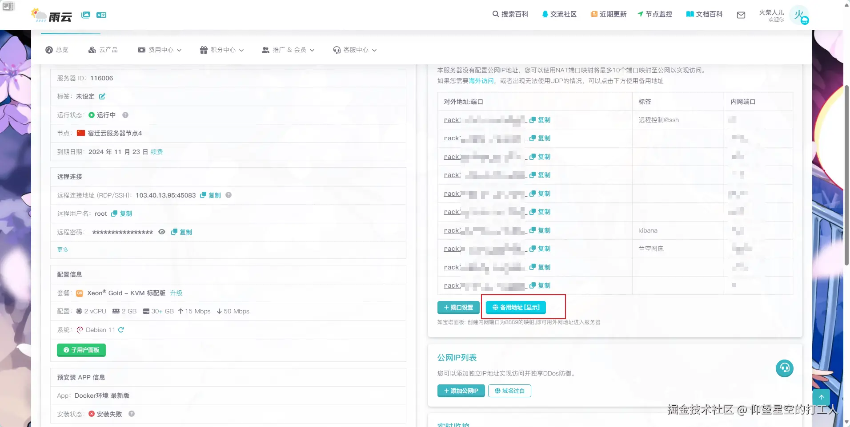Click server ID 116006
The height and width of the screenshot is (427, 850).
(102, 78)
